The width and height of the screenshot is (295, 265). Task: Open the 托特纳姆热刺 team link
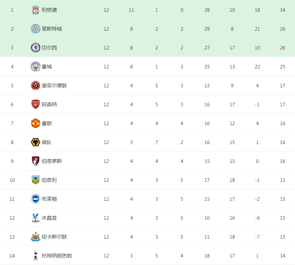57,256
